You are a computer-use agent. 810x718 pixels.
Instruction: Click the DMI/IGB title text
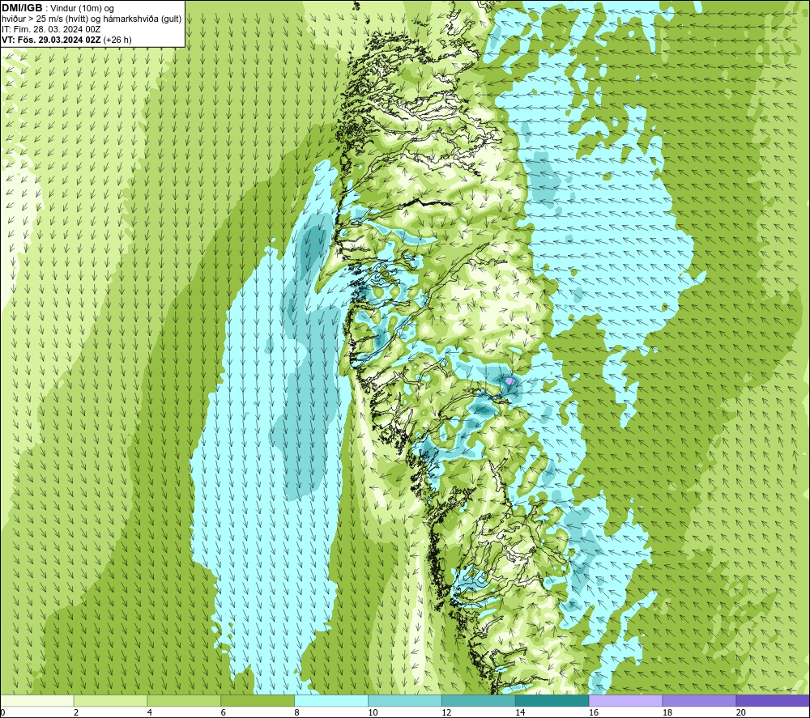[x=22, y=8]
